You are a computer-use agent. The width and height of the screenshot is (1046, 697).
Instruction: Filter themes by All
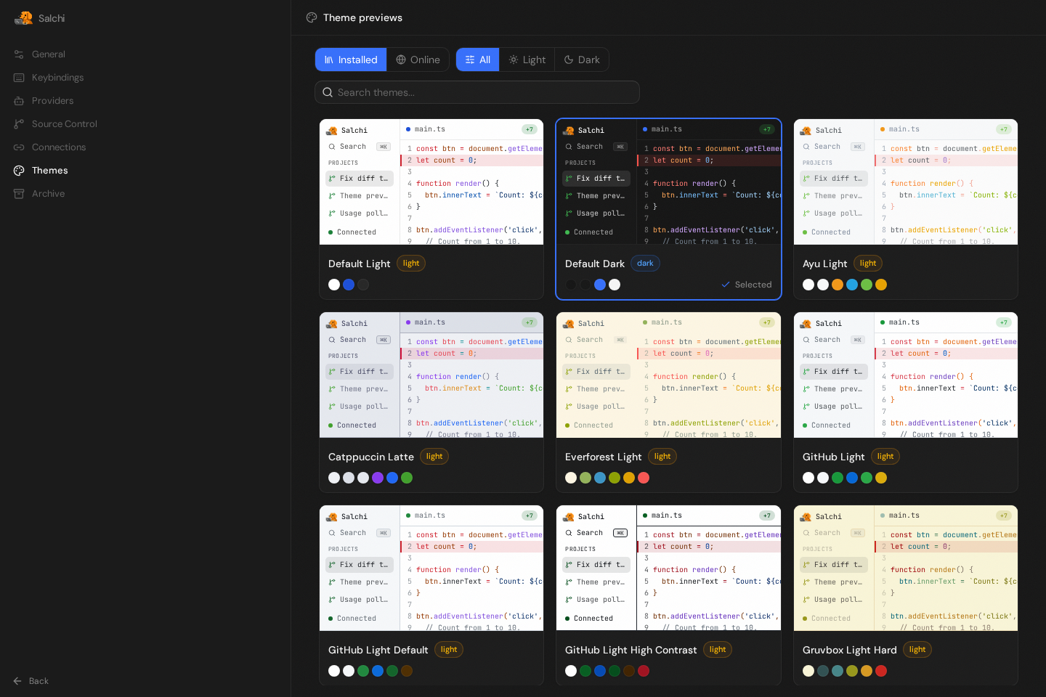[478, 60]
